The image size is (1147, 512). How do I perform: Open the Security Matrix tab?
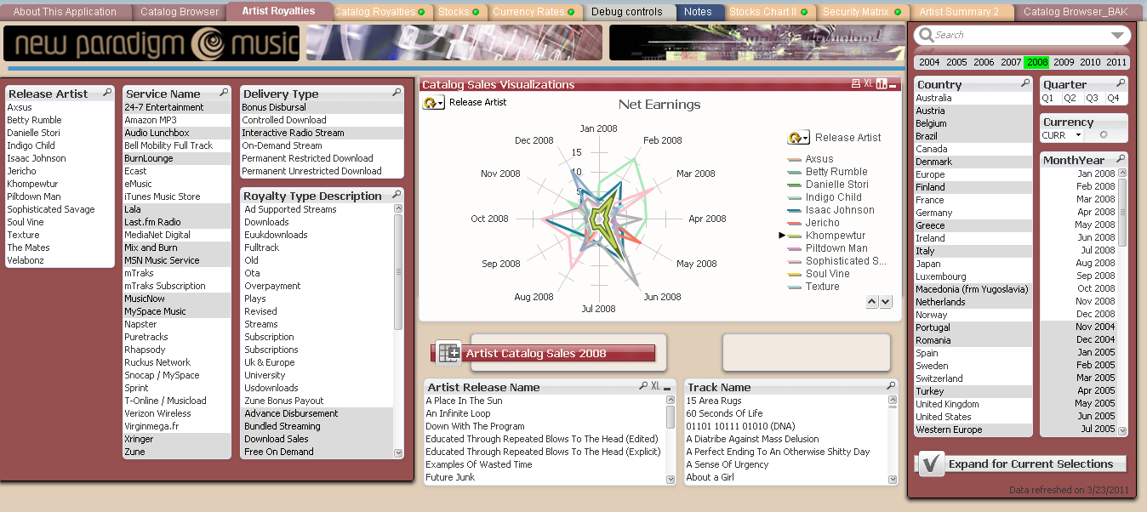point(862,12)
